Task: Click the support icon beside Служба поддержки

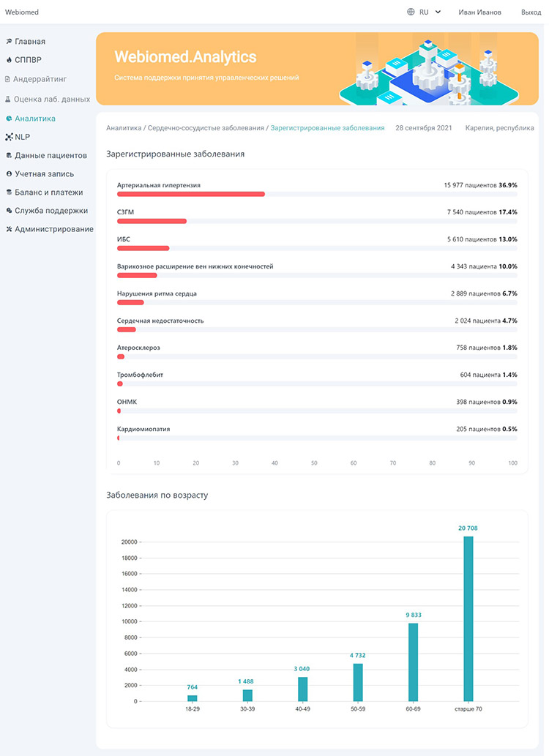Action: 9,210
